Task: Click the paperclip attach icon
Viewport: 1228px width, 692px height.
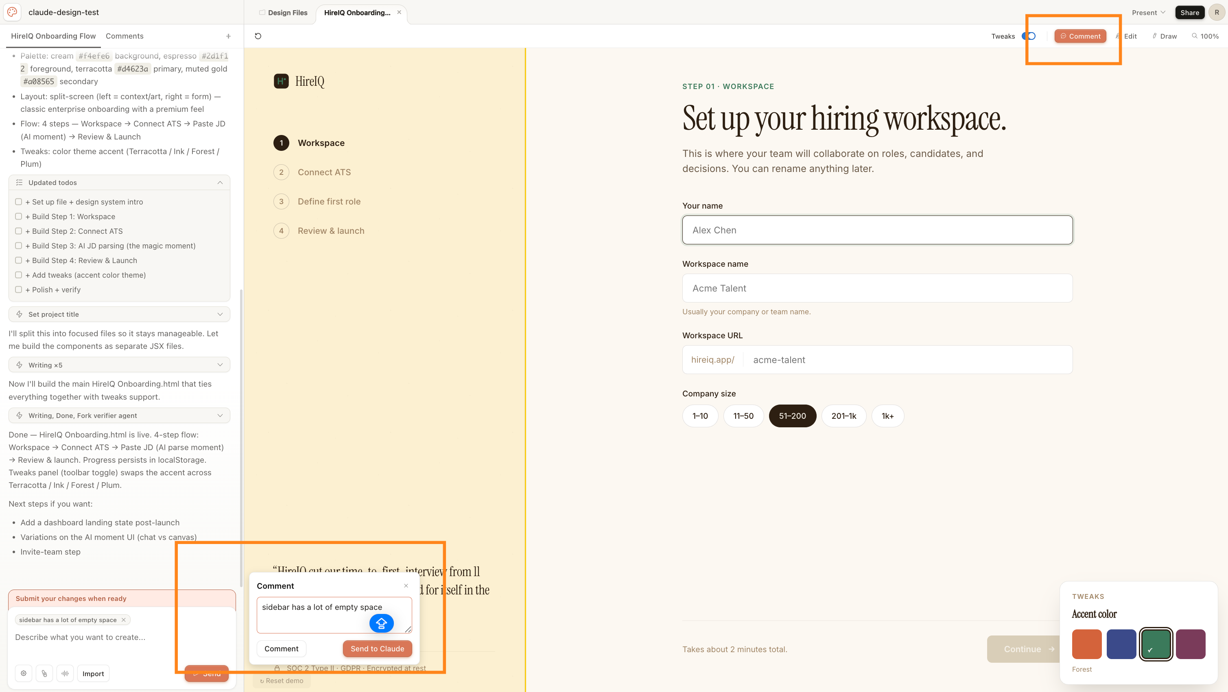Action: tap(44, 673)
